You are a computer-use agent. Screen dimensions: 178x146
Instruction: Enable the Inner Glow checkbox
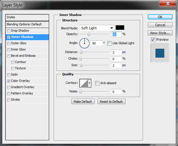tap(9, 50)
